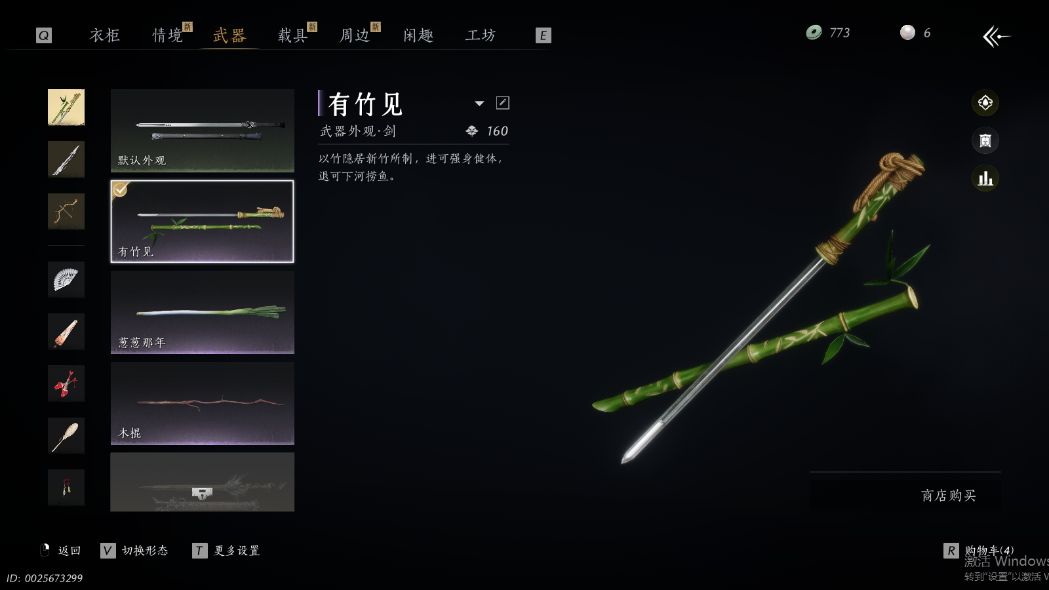Select the 葱葱那年 weapon skin thumbnail

tap(203, 313)
